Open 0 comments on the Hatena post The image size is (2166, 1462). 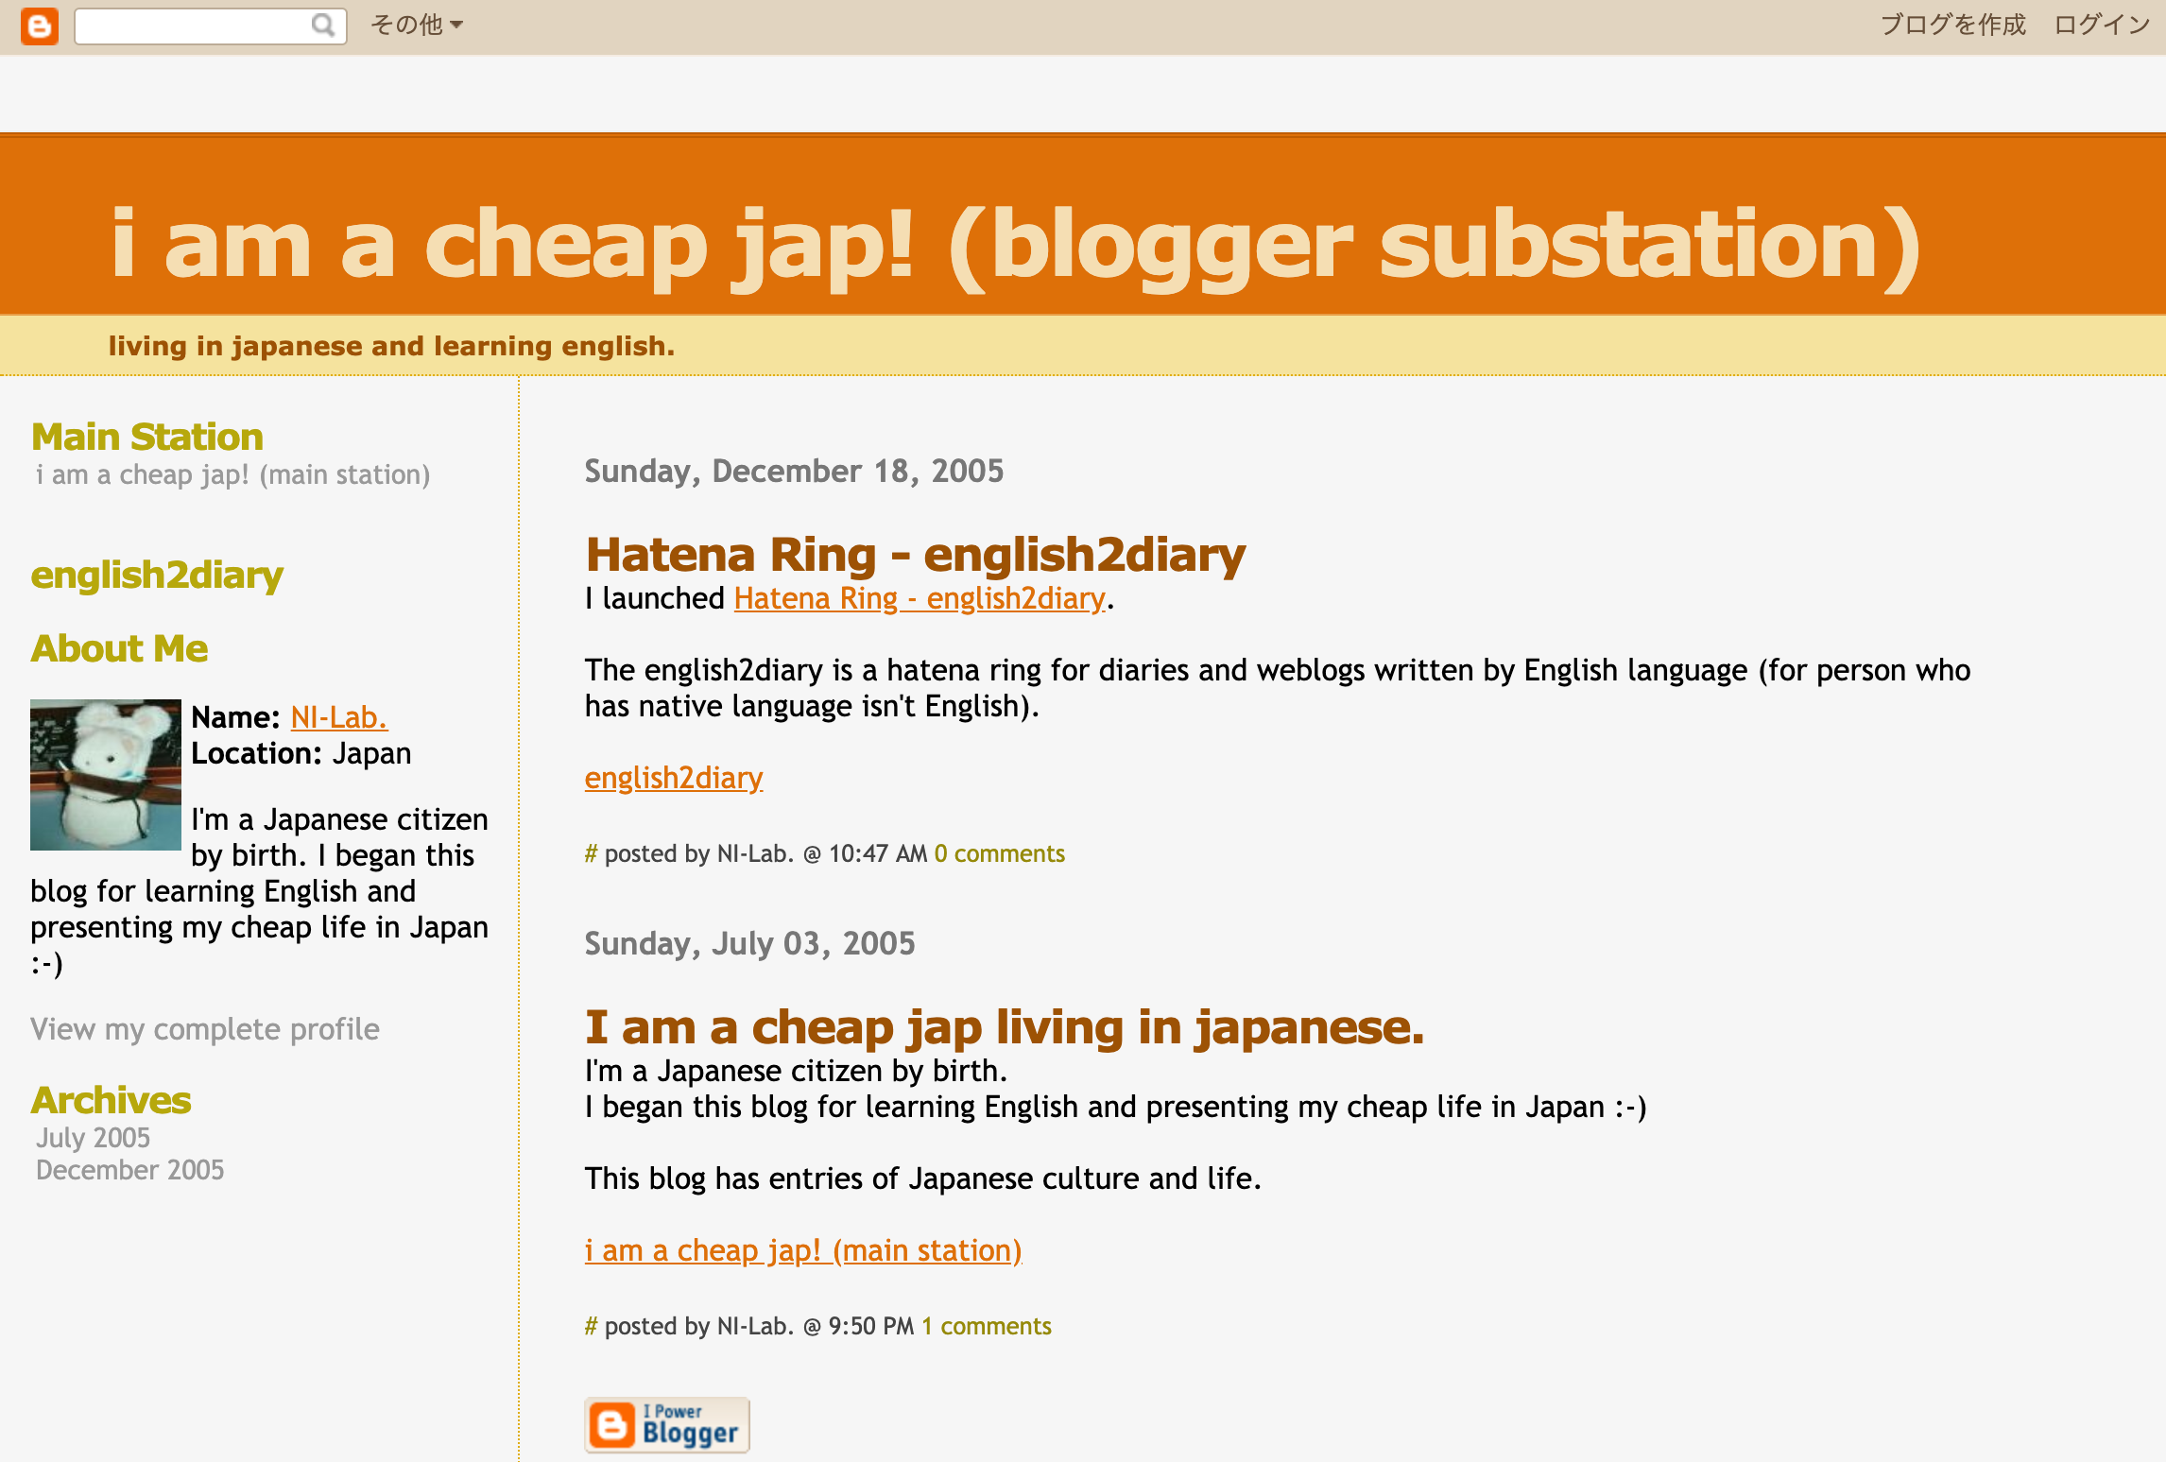tap(1000, 854)
